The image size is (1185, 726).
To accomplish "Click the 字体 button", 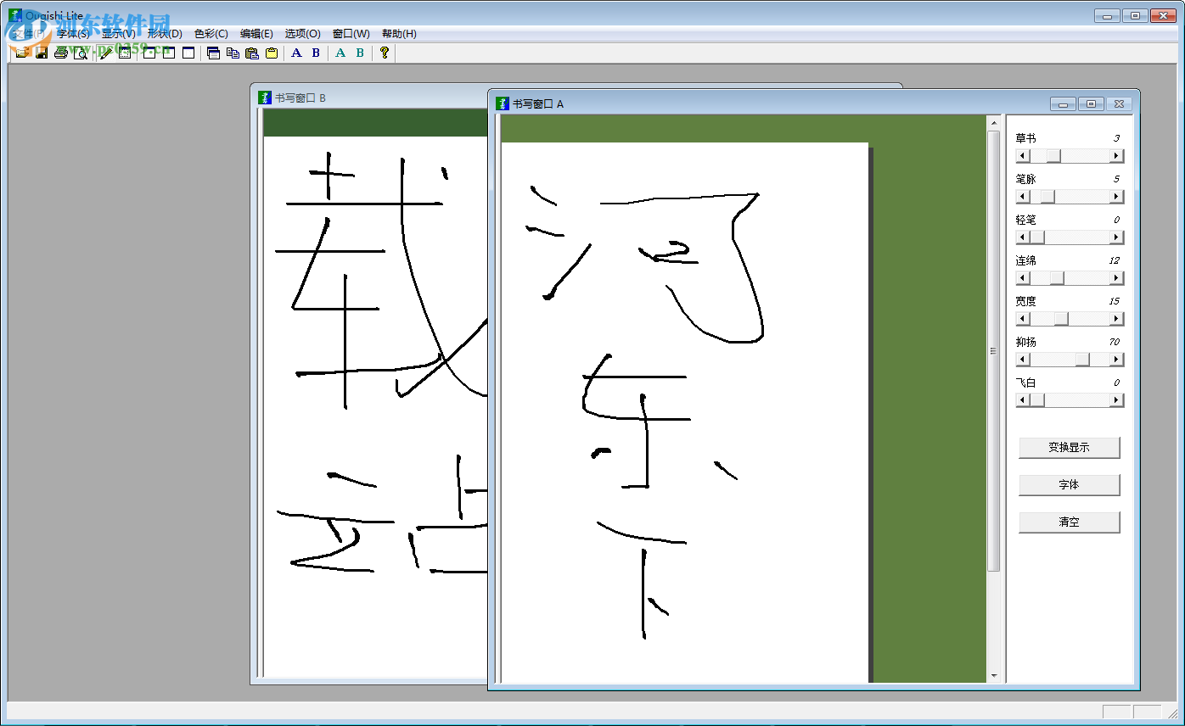I will (x=1069, y=485).
